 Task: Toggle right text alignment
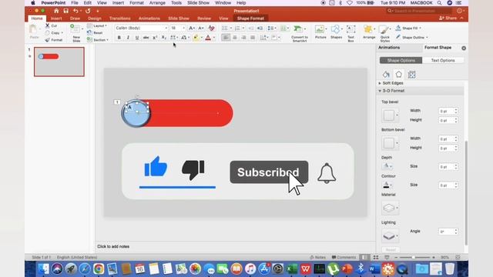[243, 38]
